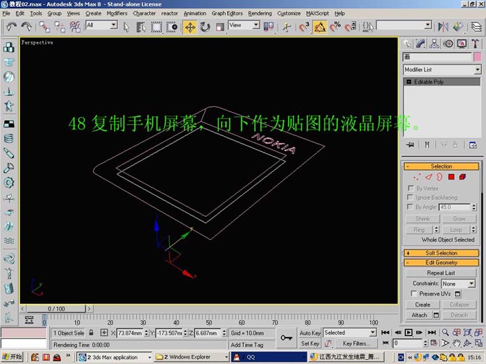The image size is (486, 364).
Task: Enable Ignore Backfacing checkbox
Action: point(410,197)
